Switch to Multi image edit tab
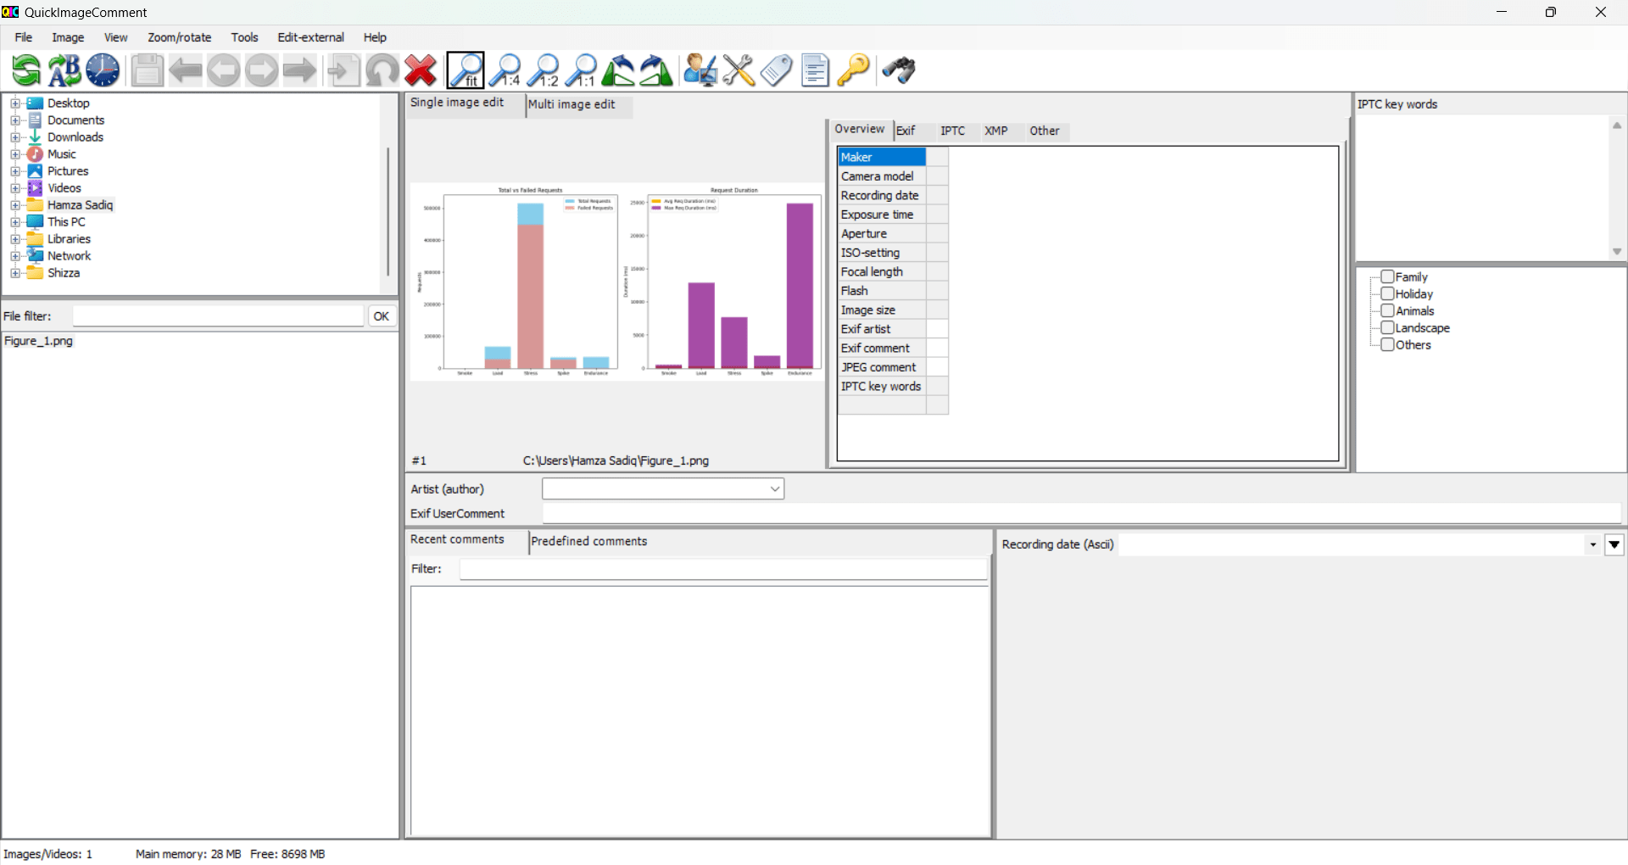1628x865 pixels. pos(572,104)
